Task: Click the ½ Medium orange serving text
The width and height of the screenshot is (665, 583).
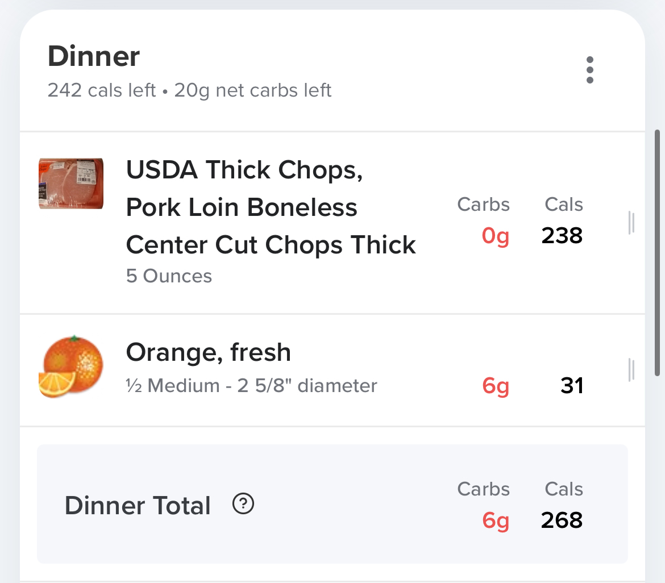Action: pyautogui.click(x=251, y=386)
